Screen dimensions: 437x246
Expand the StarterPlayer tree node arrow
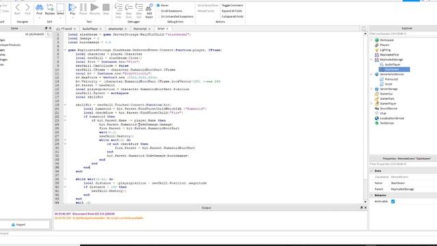click(x=371, y=103)
